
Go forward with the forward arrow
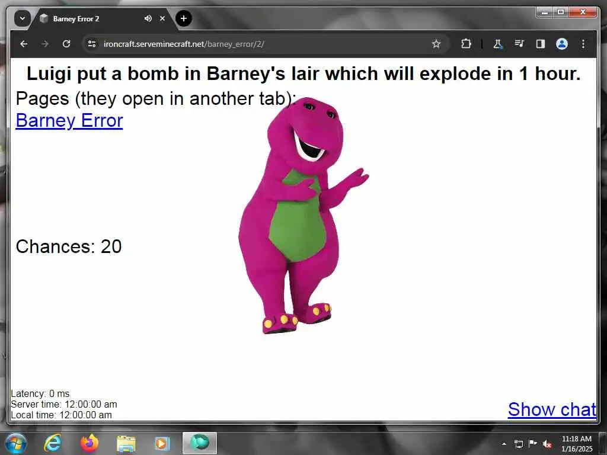point(45,44)
